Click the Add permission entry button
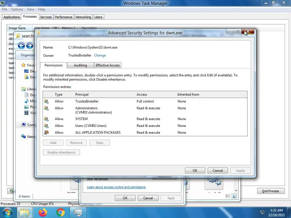 tap(53, 143)
